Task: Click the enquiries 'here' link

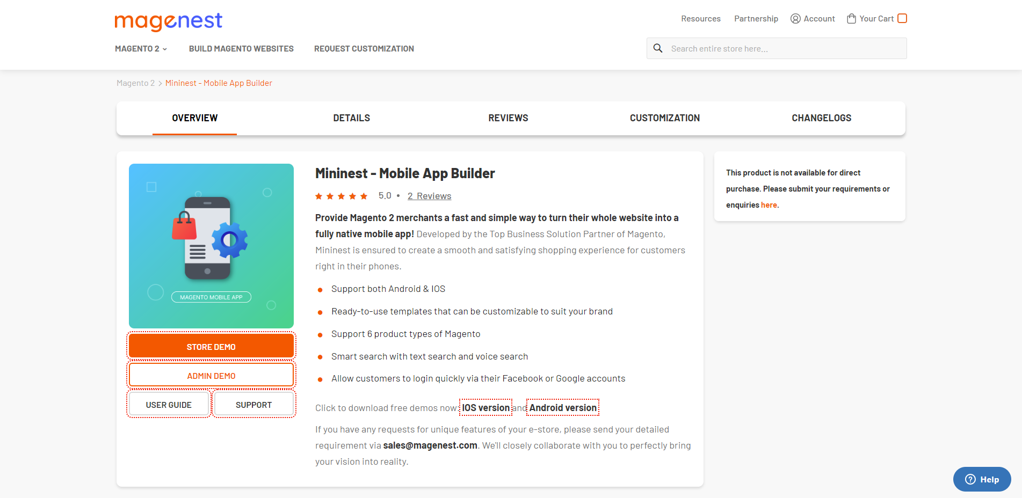Action: point(769,205)
